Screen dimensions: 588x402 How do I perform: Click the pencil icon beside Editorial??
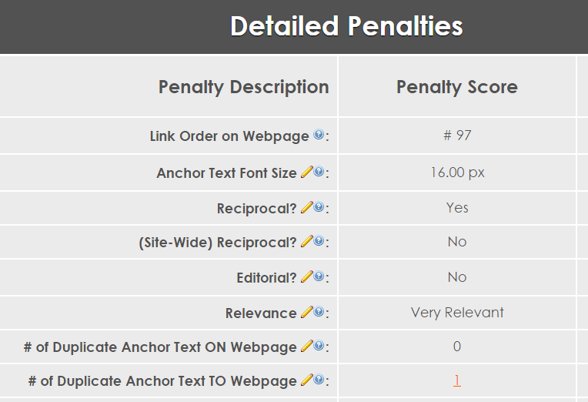click(306, 277)
